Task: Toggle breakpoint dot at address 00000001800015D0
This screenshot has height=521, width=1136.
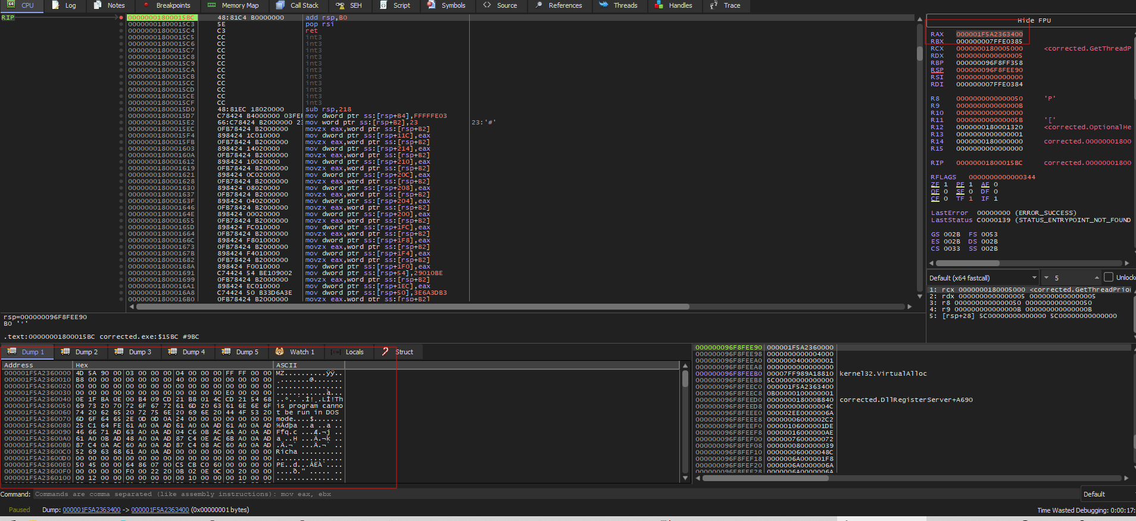Action: [121, 110]
